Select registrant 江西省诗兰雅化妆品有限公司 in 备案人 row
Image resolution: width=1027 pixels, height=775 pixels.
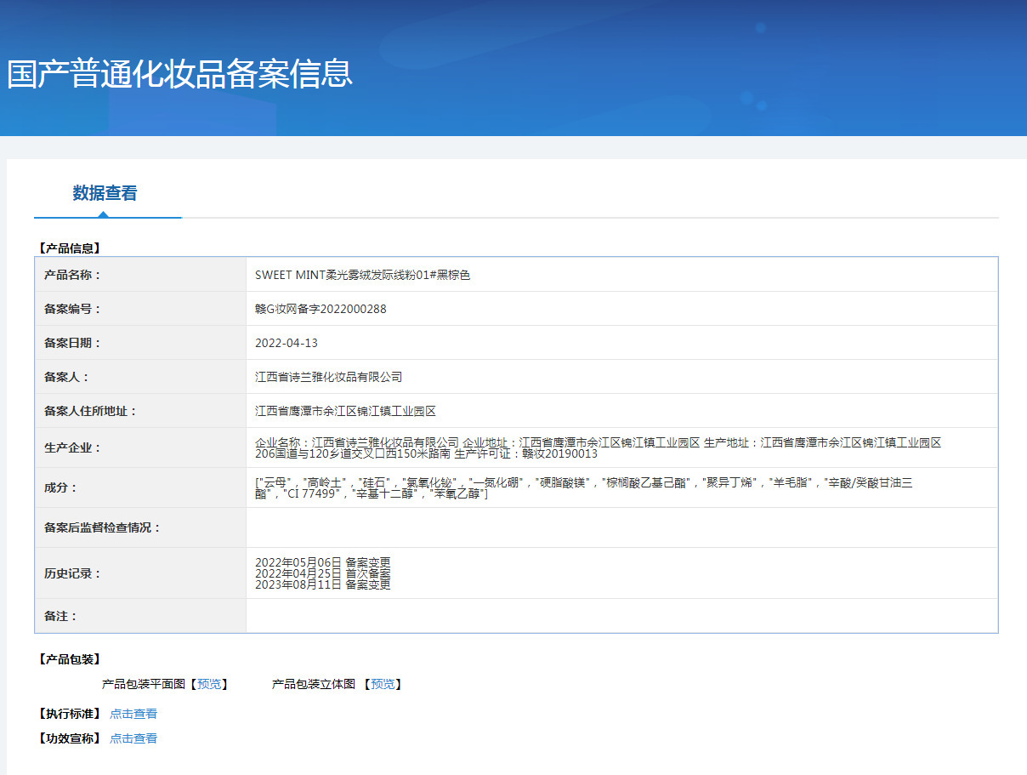point(329,377)
